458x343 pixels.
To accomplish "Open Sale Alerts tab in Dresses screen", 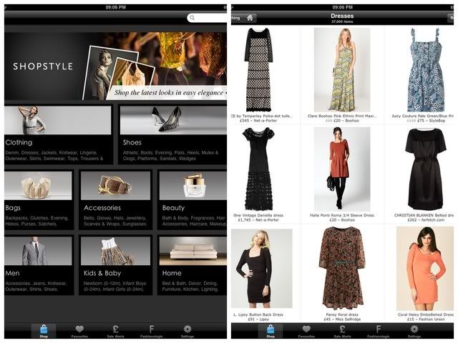I will (x=342, y=331).
